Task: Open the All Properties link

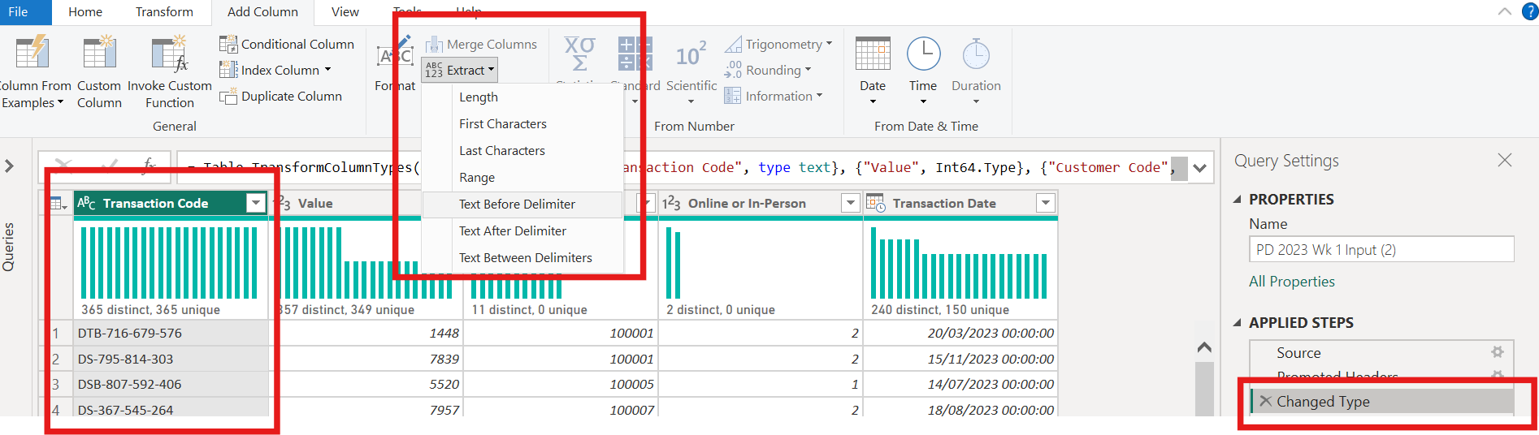Action: (1292, 282)
